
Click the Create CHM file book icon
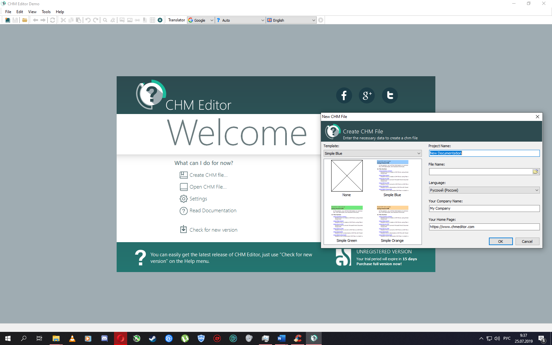[184, 175]
